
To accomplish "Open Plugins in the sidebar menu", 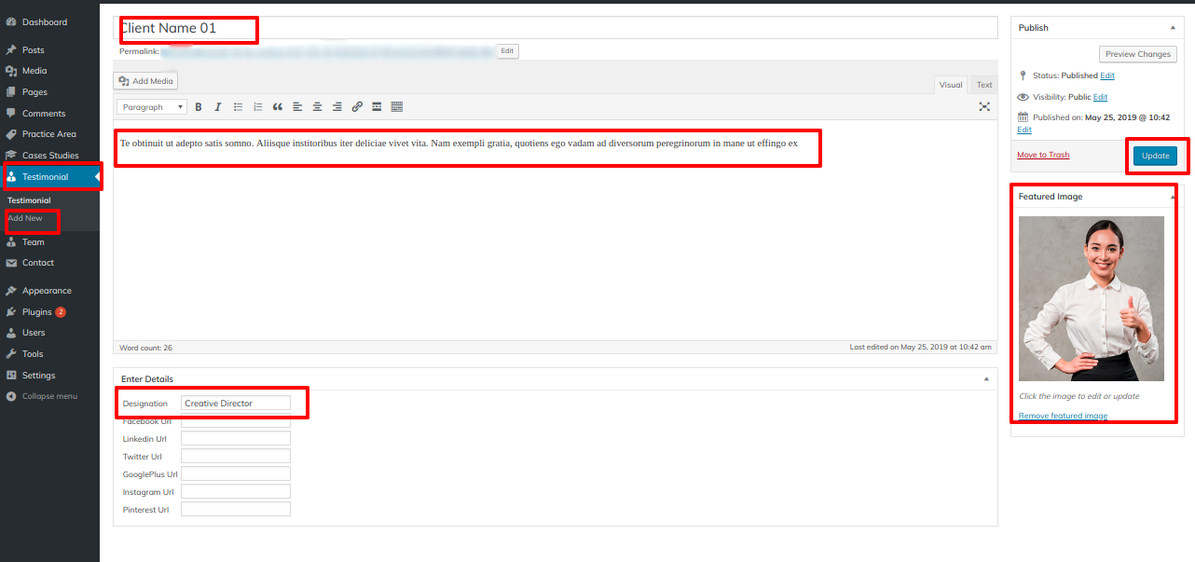I will pos(37,312).
